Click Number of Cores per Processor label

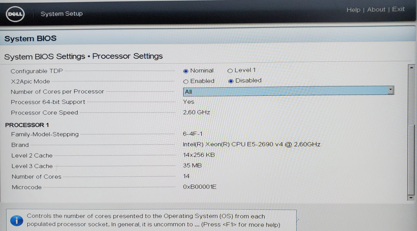pos(57,92)
